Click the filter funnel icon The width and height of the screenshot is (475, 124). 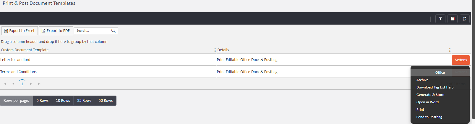(x=440, y=19)
